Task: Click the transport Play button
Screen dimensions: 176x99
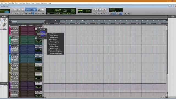Action: click(x=101, y=10)
